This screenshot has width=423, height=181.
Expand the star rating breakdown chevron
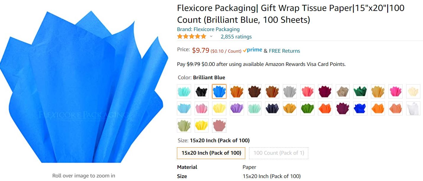pyautogui.click(x=211, y=37)
